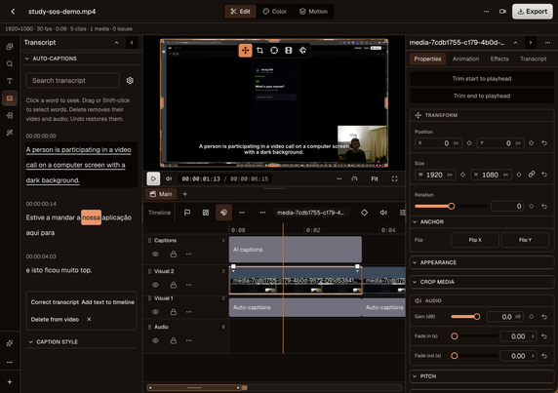Switch to the Motion workspace tab

313,12
